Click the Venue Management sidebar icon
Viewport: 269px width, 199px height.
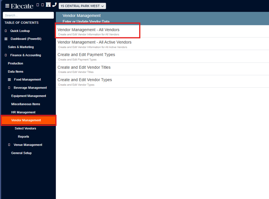coord(9,145)
